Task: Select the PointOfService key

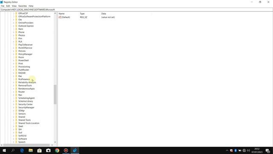Action: (x=25, y=48)
